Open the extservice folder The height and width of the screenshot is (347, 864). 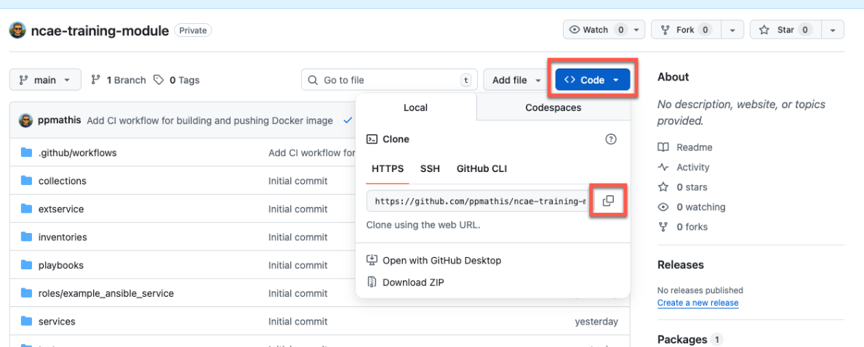[61, 209]
